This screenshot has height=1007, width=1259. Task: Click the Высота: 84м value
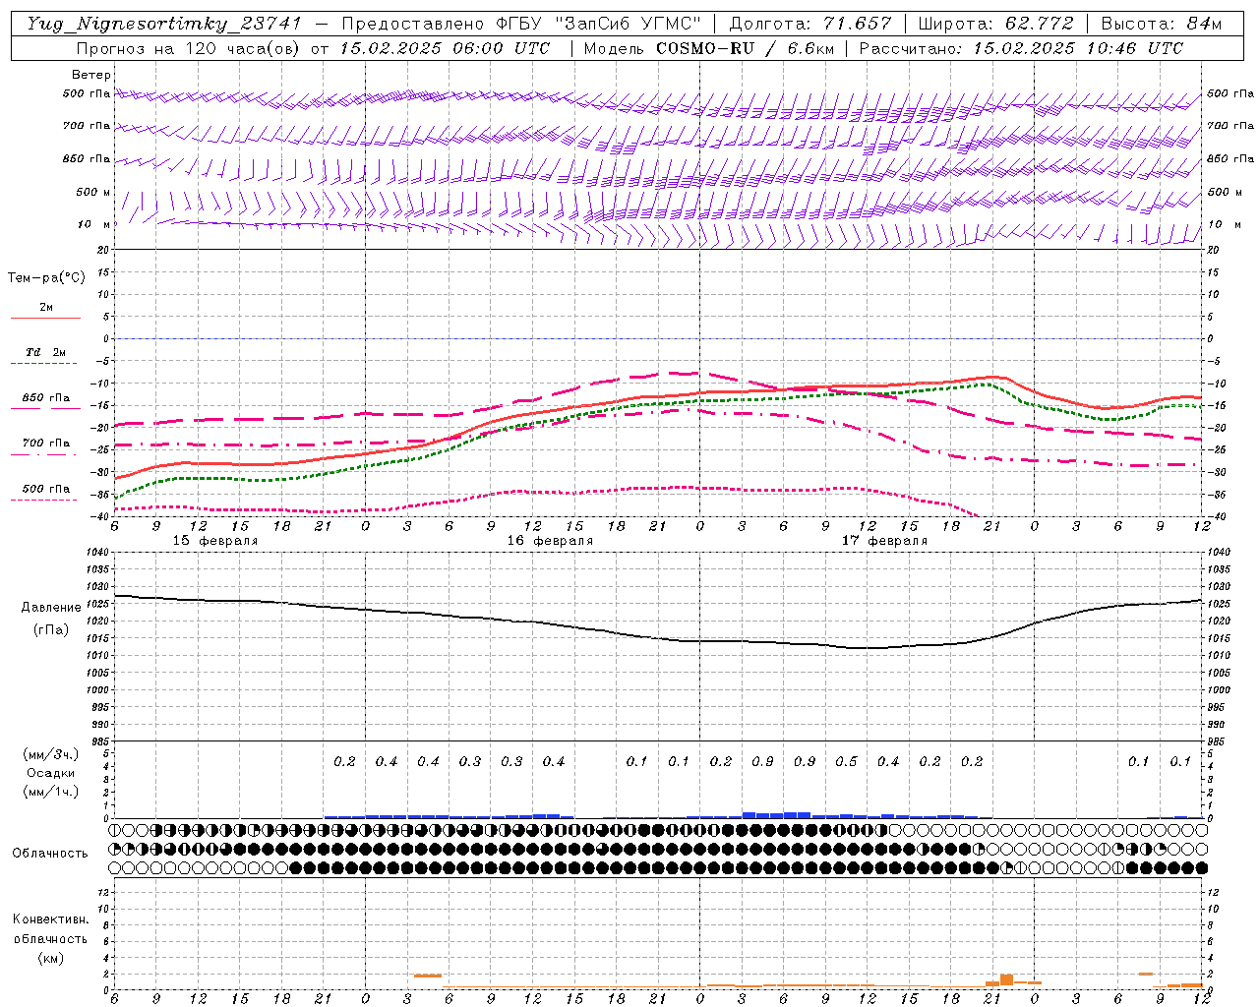point(1161,24)
